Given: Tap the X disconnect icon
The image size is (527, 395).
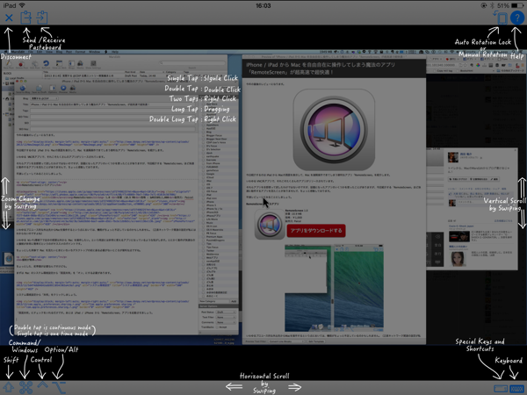Looking at the screenshot, I should pyautogui.click(x=9, y=18).
